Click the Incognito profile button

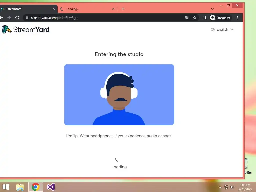click(220, 18)
